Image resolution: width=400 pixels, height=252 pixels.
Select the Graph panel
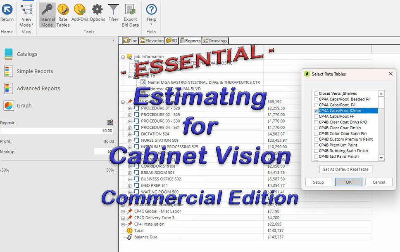24,105
